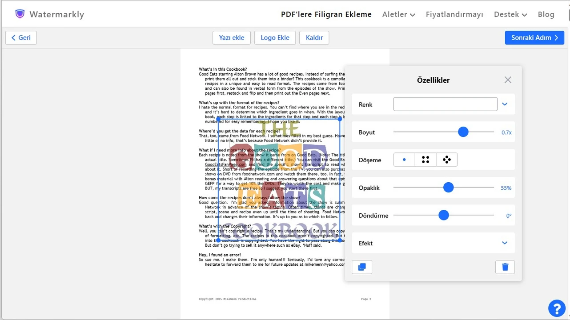Click the Döndürme slider handle

coord(443,216)
